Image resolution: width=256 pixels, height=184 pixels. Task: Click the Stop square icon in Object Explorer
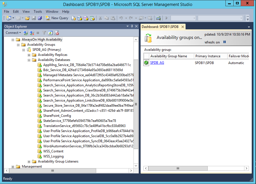(38, 33)
